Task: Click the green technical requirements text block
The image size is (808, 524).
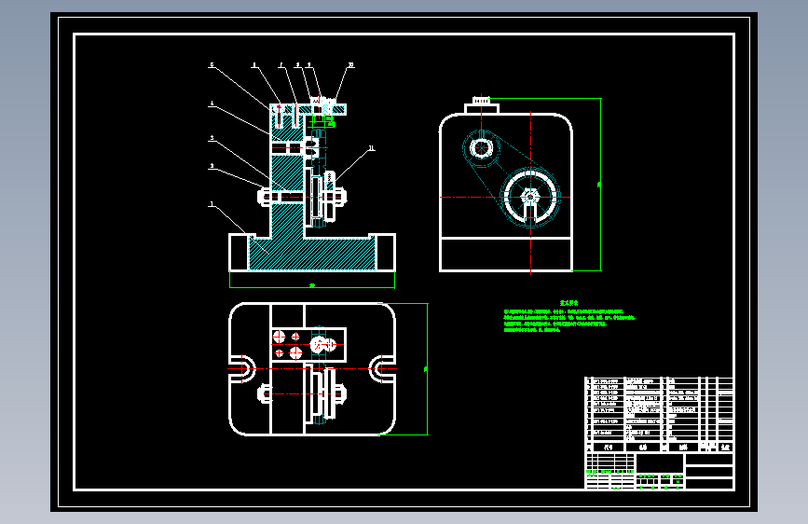Action: point(569,316)
